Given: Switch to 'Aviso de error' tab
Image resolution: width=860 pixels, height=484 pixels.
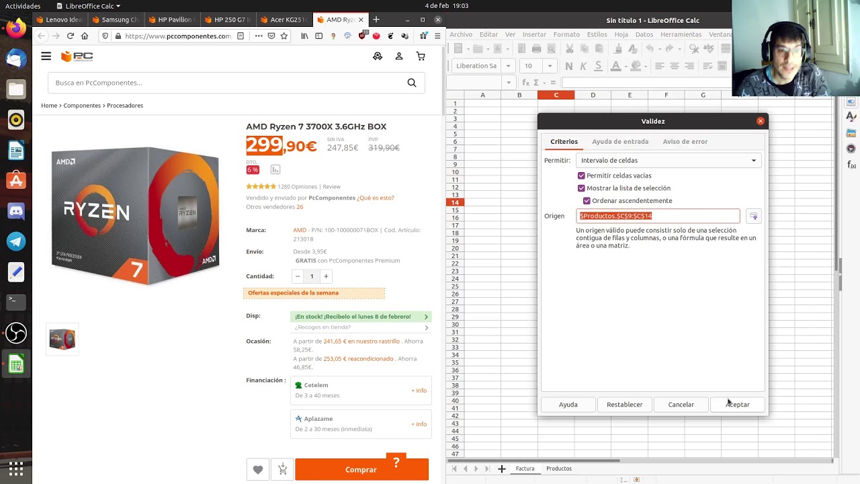Looking at the screenshot, I should tap(685, 142).
